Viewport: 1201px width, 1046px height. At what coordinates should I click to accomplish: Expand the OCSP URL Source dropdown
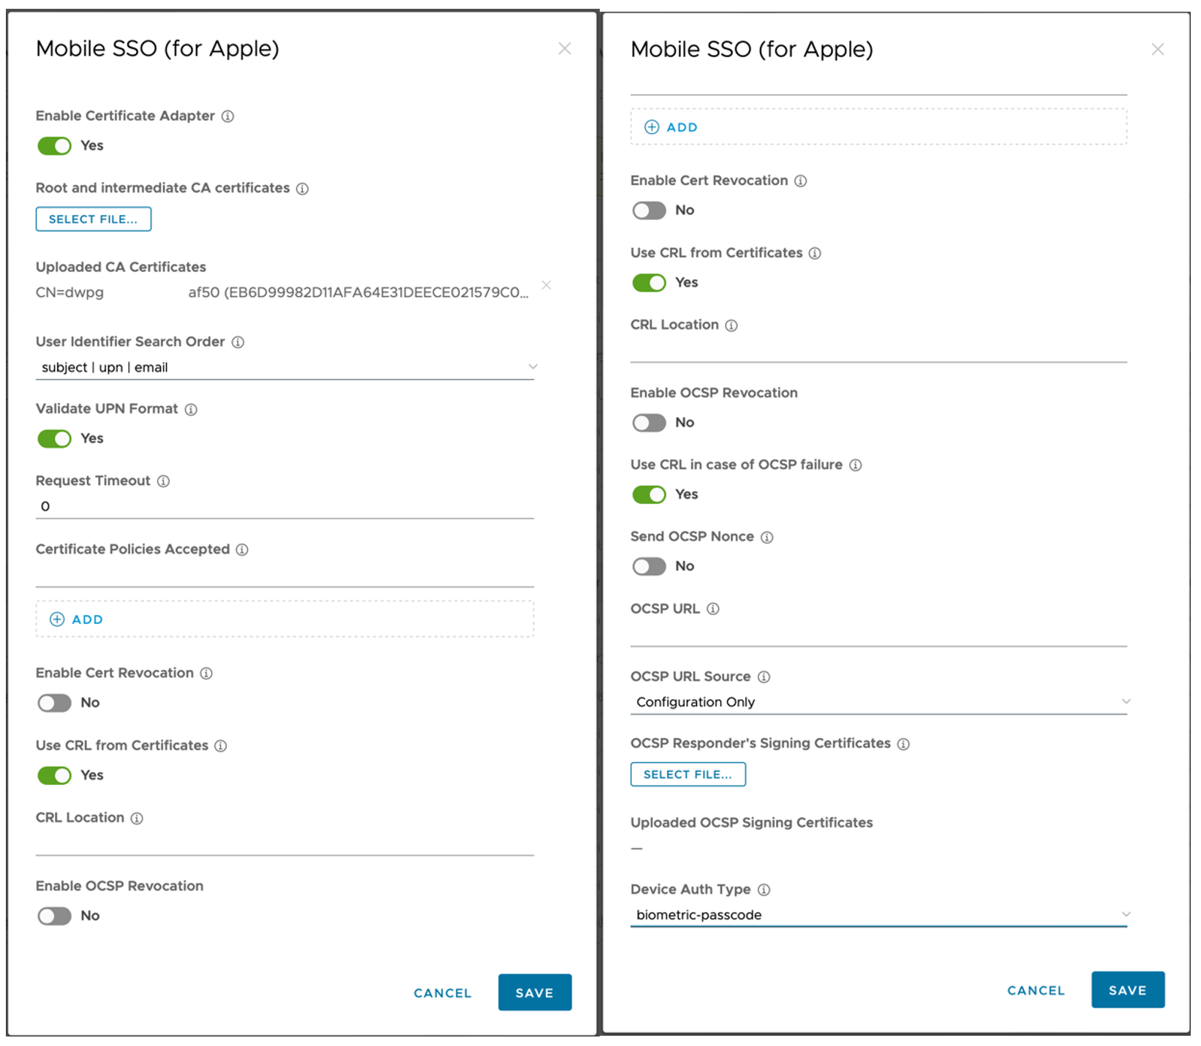(x=878, y=702)
